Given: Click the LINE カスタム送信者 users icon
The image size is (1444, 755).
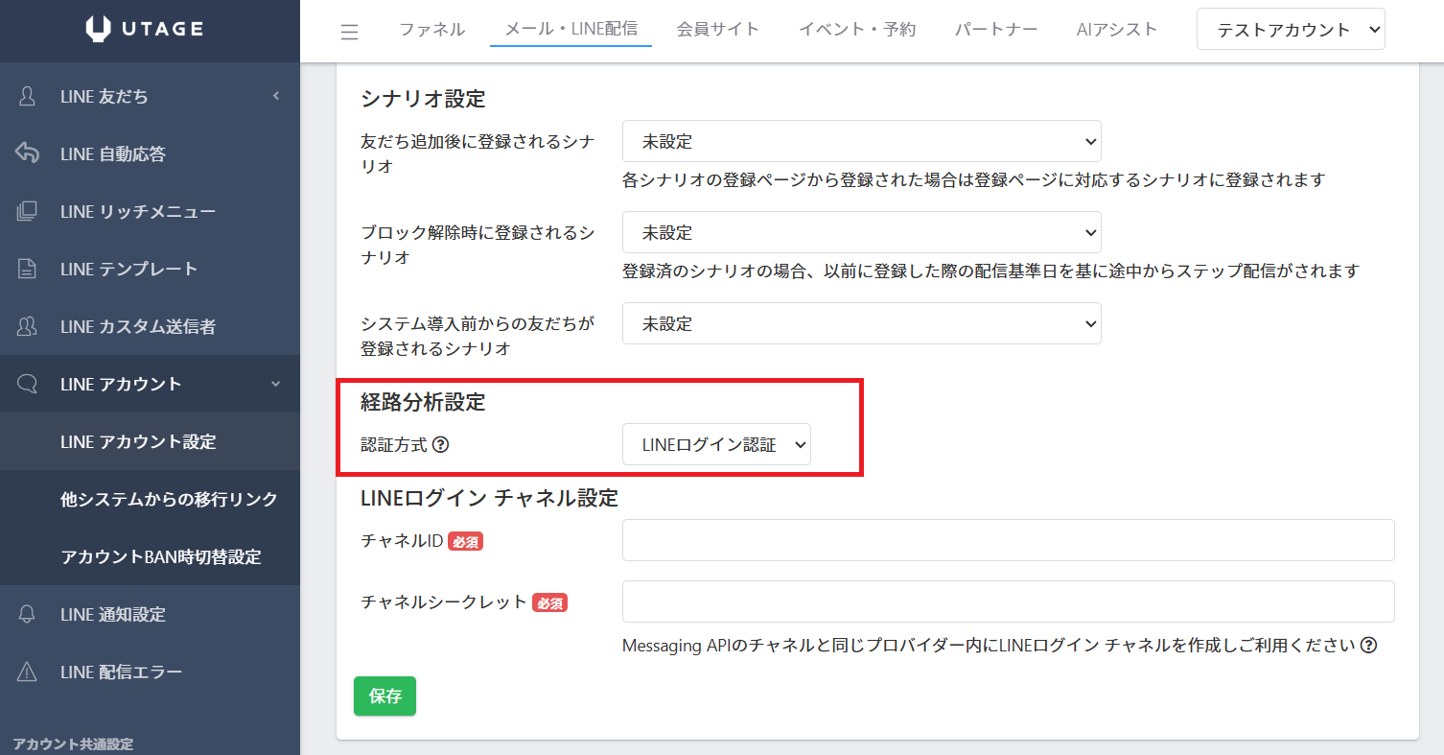Looking at the screenshot, I should tap(28, 327).
